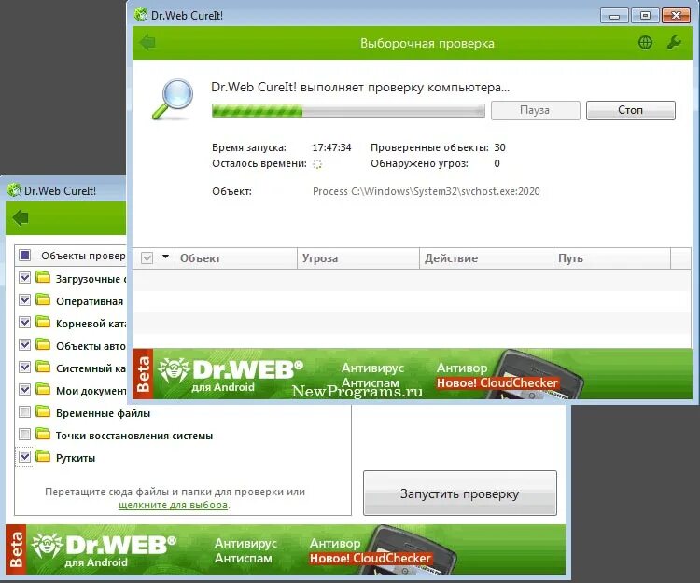Close the front Dr.Web CureIt! window
The image size is (700, 583).
[677, 16]
